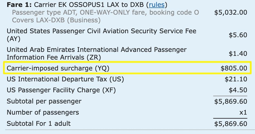Select the US Passenger Facility Charge label

61,90
